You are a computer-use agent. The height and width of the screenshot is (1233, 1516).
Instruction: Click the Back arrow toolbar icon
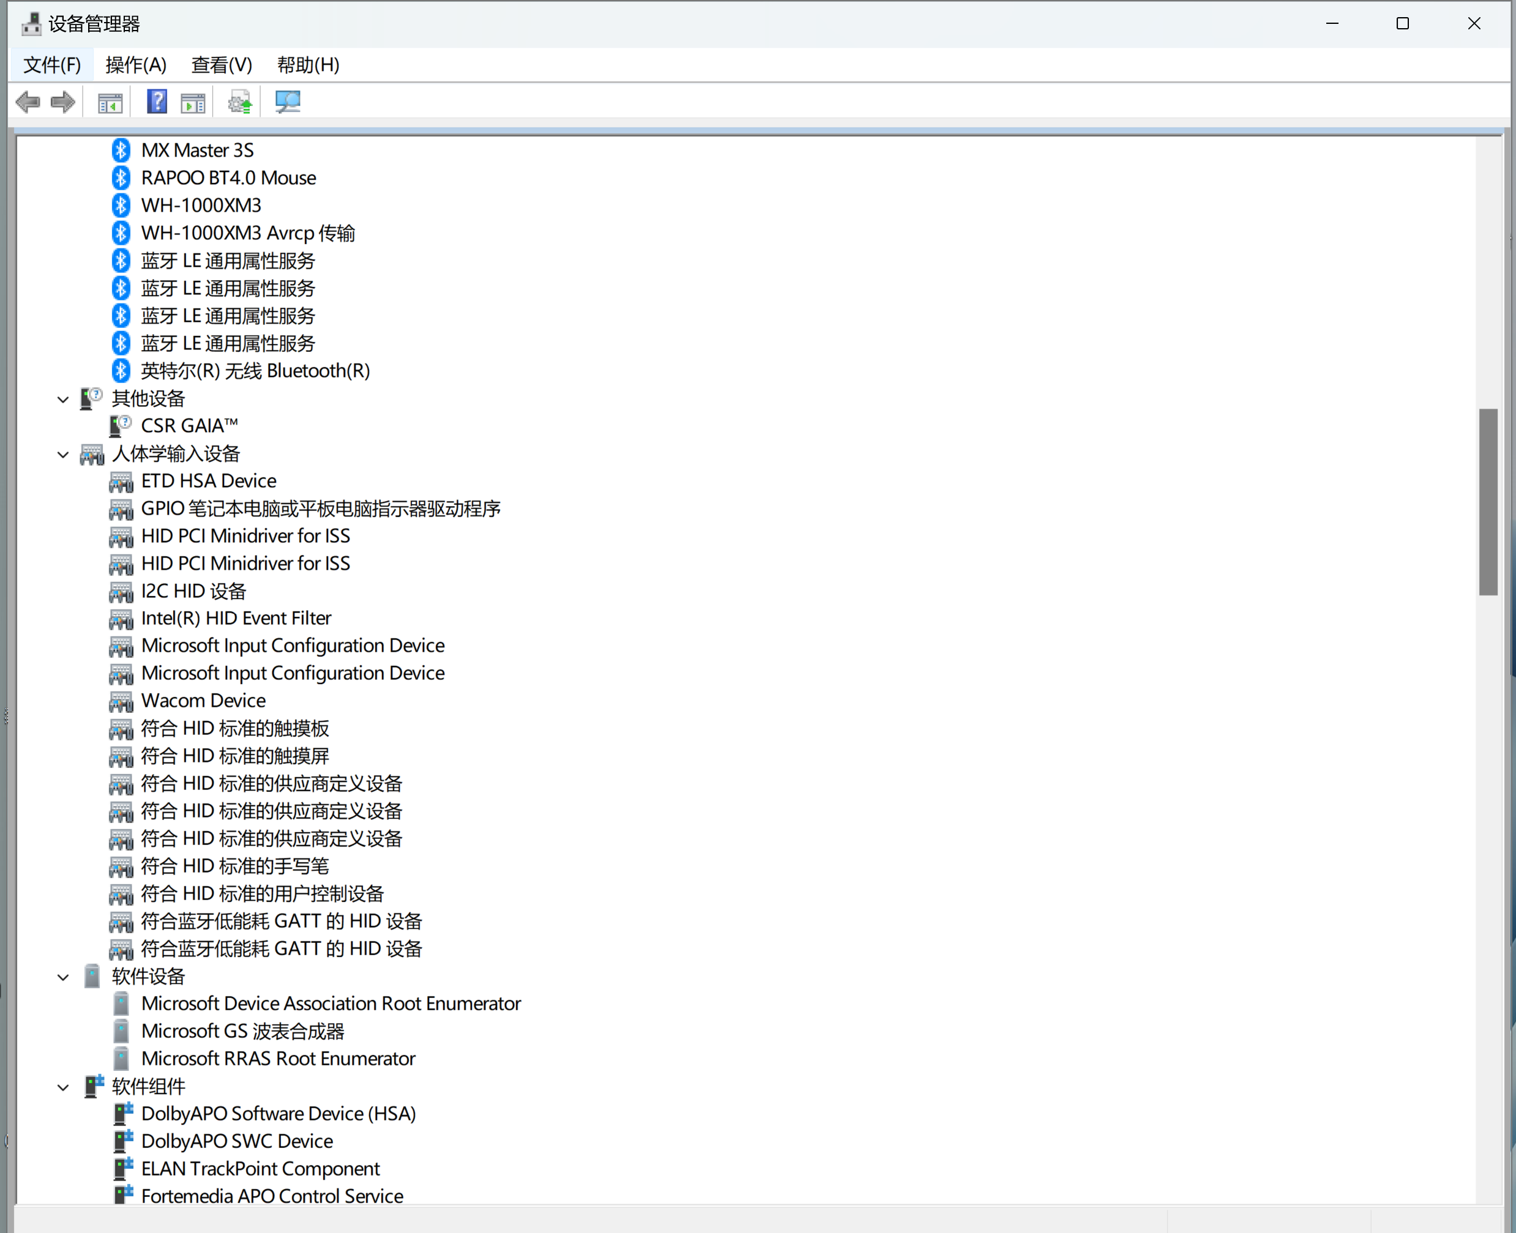pyautogui.click(x=28, y=102)
